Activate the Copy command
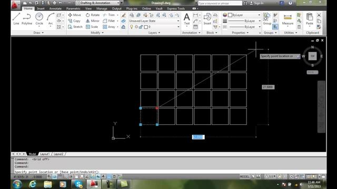 [74, 21]
